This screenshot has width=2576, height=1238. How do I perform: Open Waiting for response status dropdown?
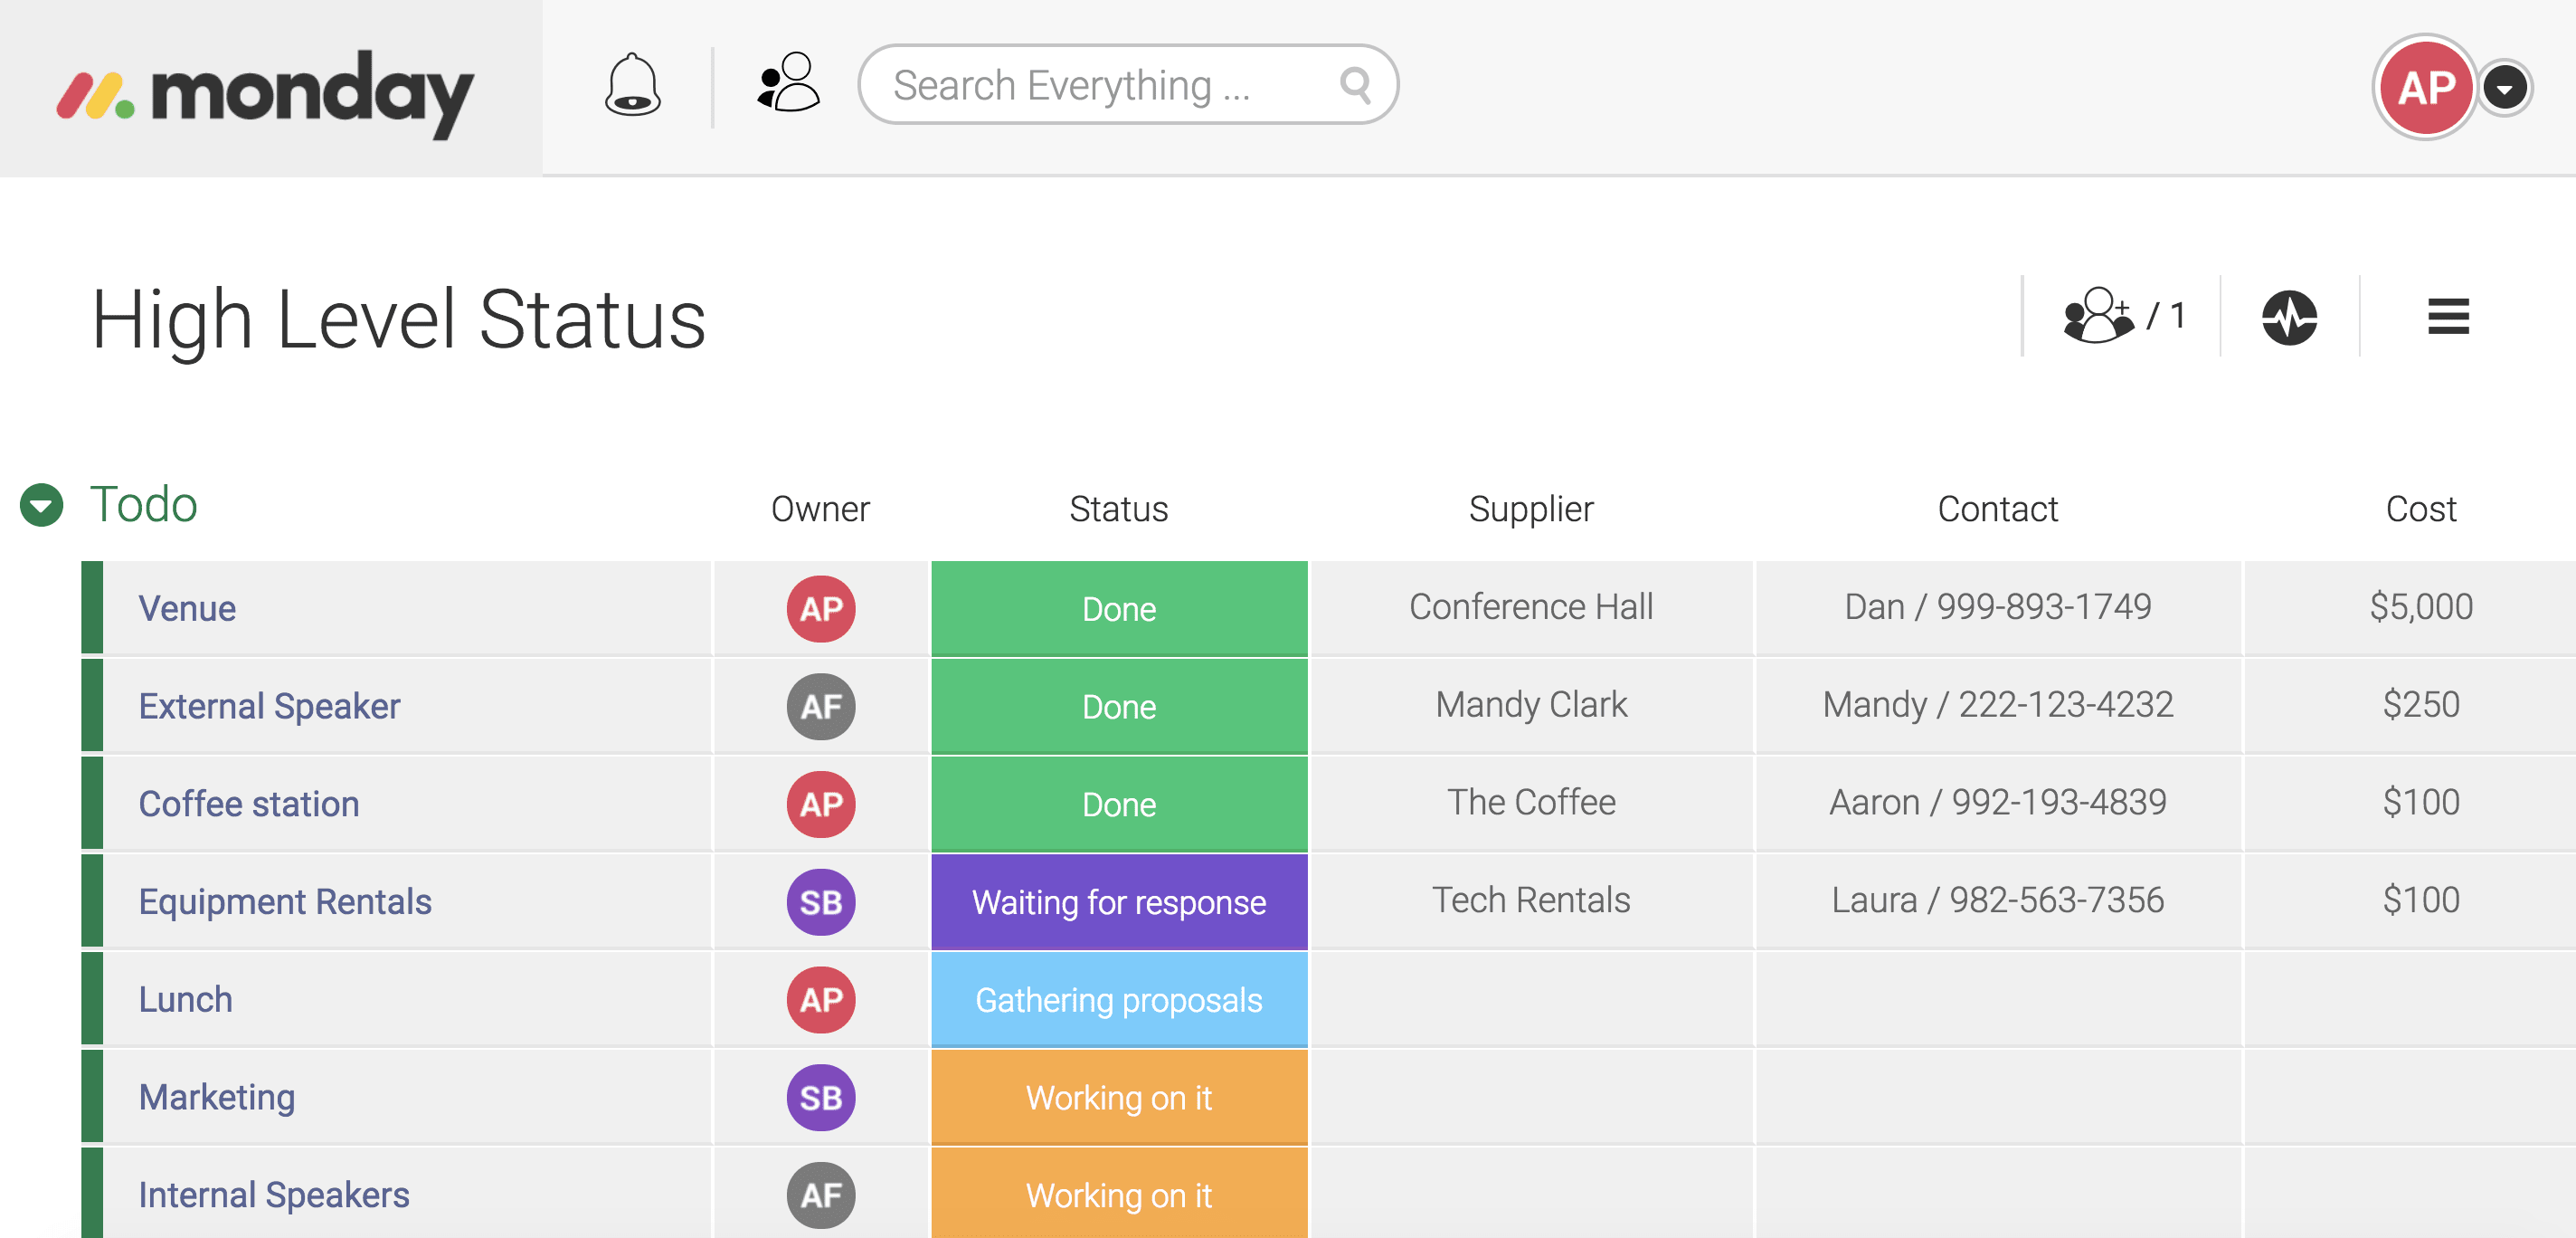1118,900
